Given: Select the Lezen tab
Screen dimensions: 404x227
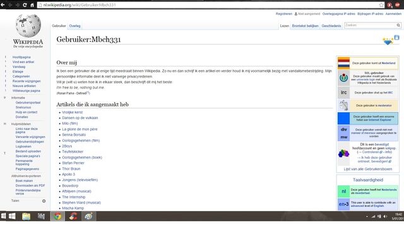Looking at the screenshot, I should click(285, 26).
